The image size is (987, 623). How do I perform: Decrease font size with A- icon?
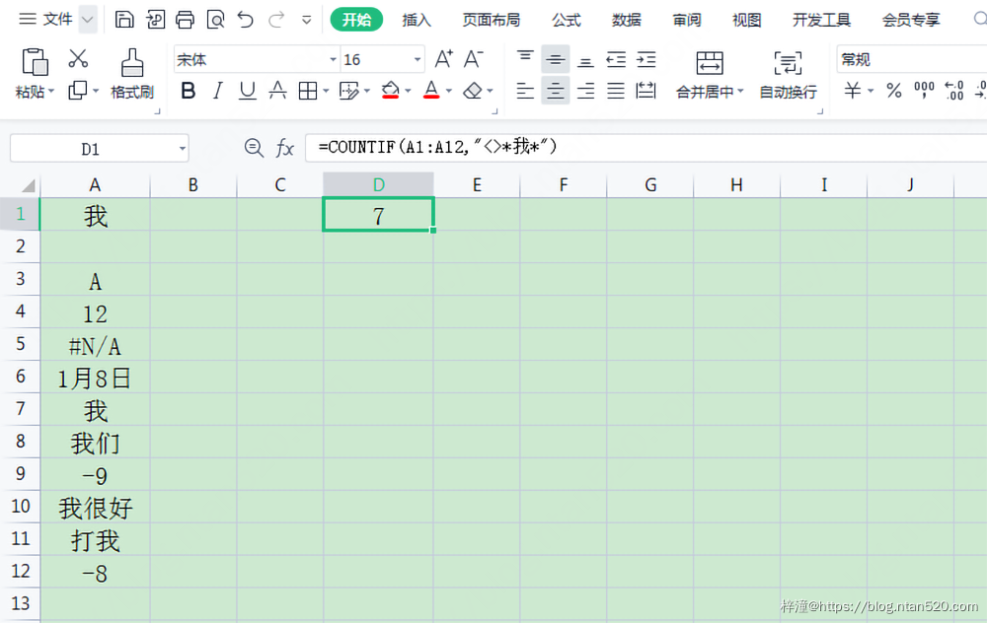click(474, 59)
